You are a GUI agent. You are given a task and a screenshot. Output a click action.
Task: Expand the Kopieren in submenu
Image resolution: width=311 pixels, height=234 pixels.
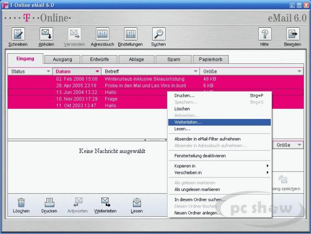[219, 166]
